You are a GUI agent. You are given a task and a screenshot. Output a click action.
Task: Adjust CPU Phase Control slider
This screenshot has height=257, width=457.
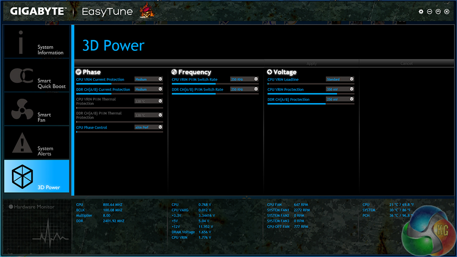[120, 132]
